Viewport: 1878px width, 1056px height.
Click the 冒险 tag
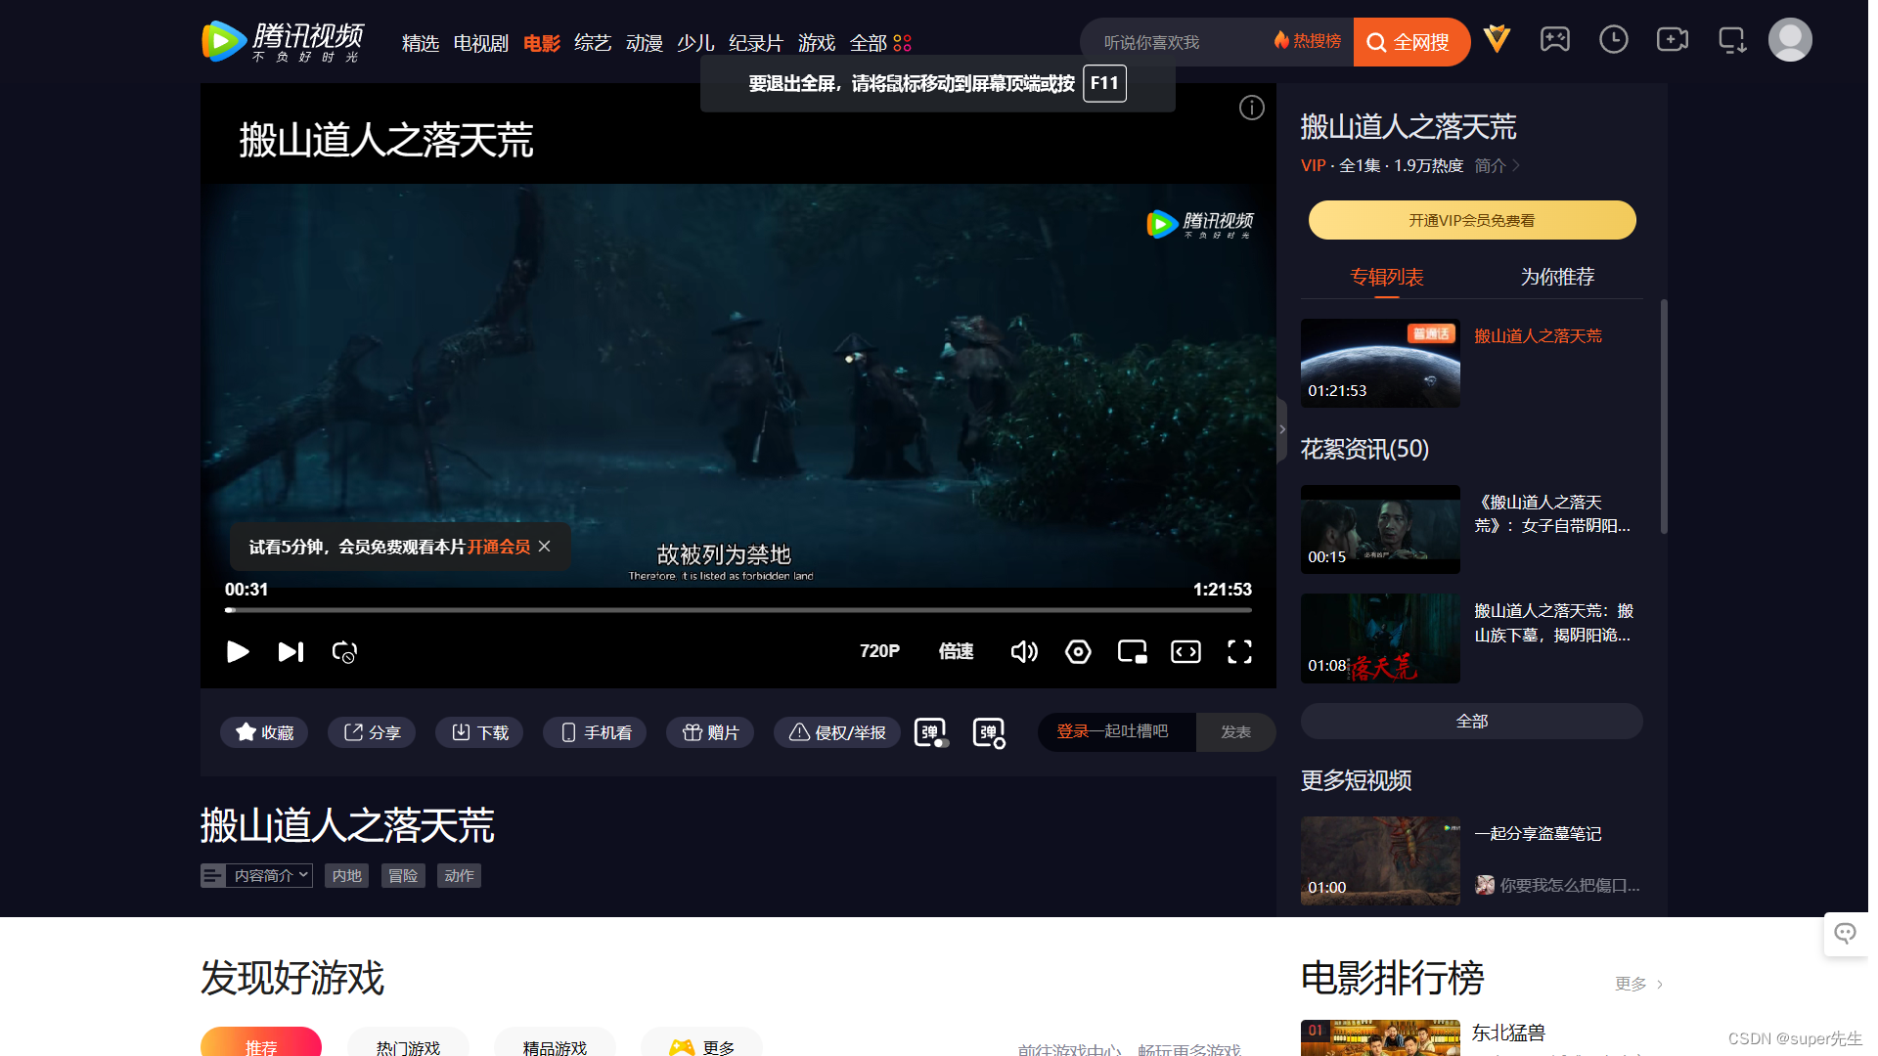(x=403, y=875)
